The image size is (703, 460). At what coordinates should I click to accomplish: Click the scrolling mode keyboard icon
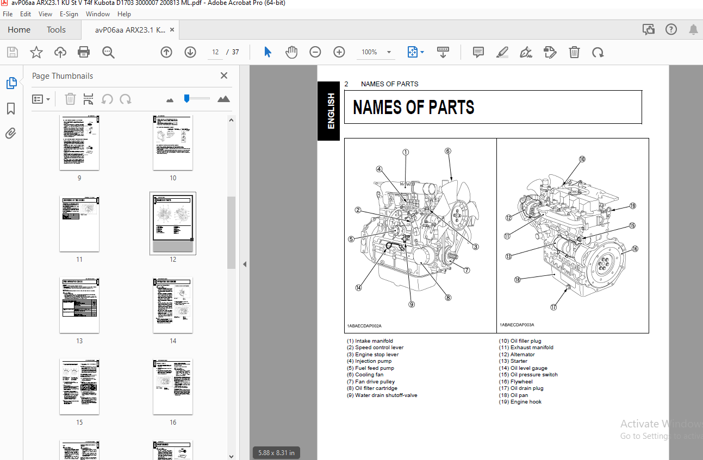click(443, 52)
